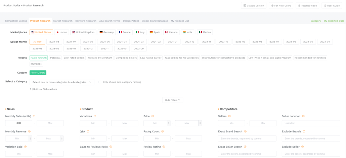346x158 pixels.
Task: Open Keyword Research tab
Action: point(86,21)
